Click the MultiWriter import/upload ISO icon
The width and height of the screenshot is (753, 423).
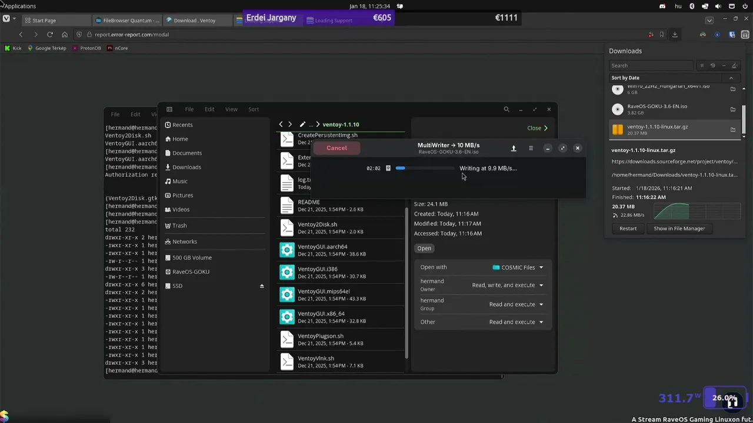click(514, 148)
